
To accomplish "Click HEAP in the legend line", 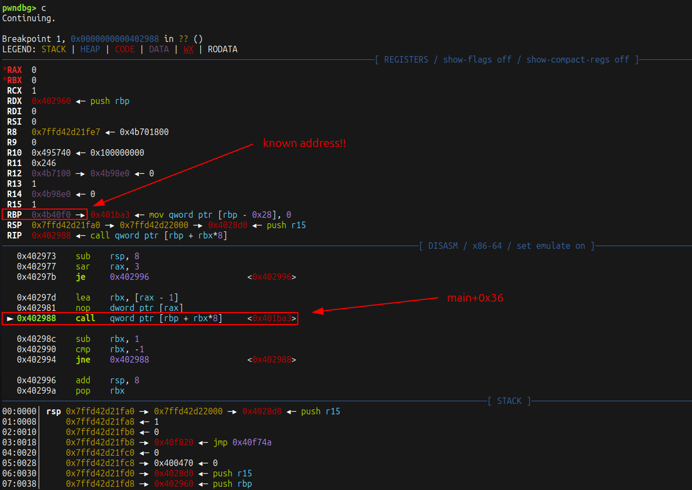I will click(90, 49).
